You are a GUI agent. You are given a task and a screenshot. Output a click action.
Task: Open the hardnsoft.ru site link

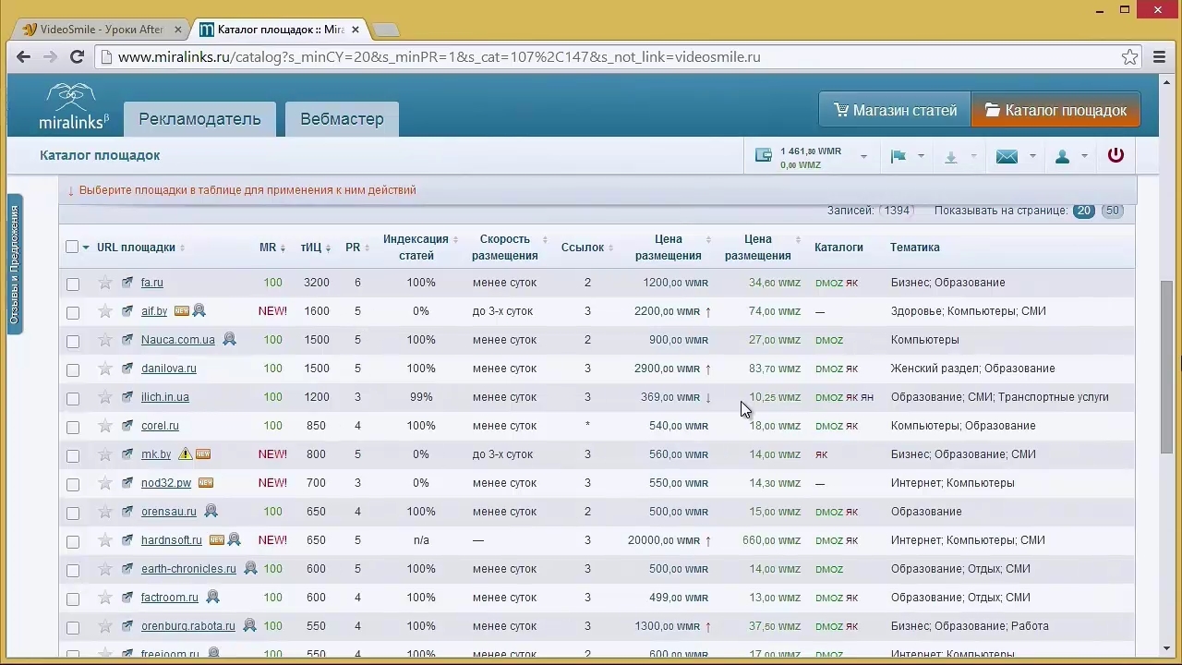point(171,540)
